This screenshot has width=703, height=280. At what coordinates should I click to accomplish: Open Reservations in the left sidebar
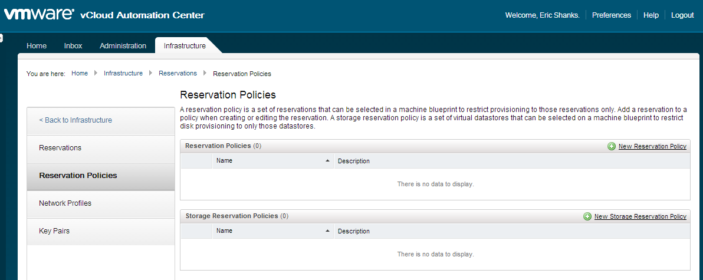click(x=60, y=148)
